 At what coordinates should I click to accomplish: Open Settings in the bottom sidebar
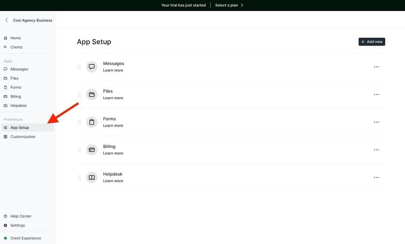pos(17,225)
